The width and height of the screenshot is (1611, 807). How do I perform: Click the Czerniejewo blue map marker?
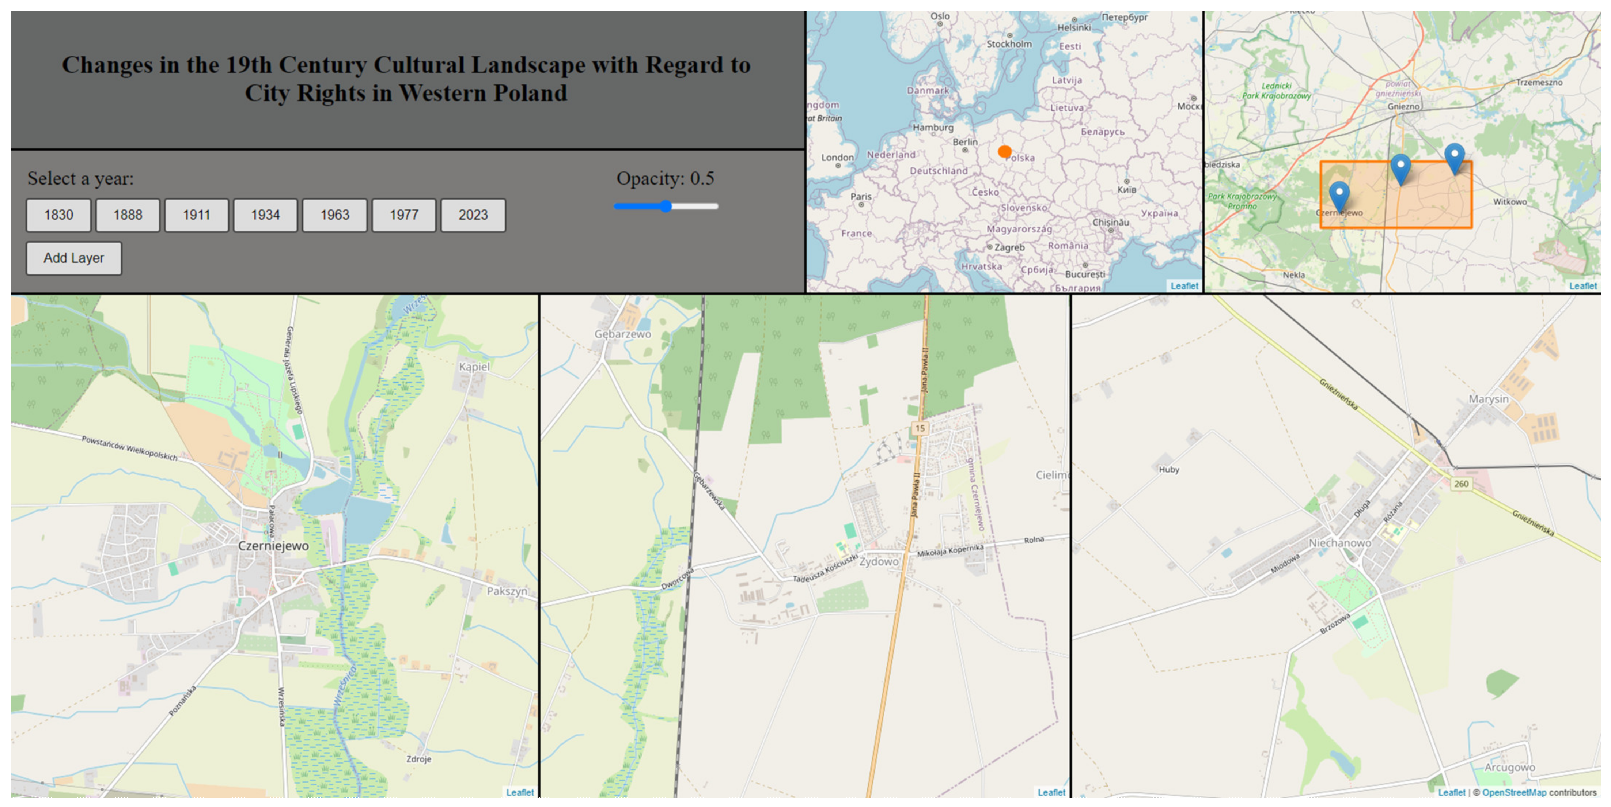click(x=1339, y=194)
